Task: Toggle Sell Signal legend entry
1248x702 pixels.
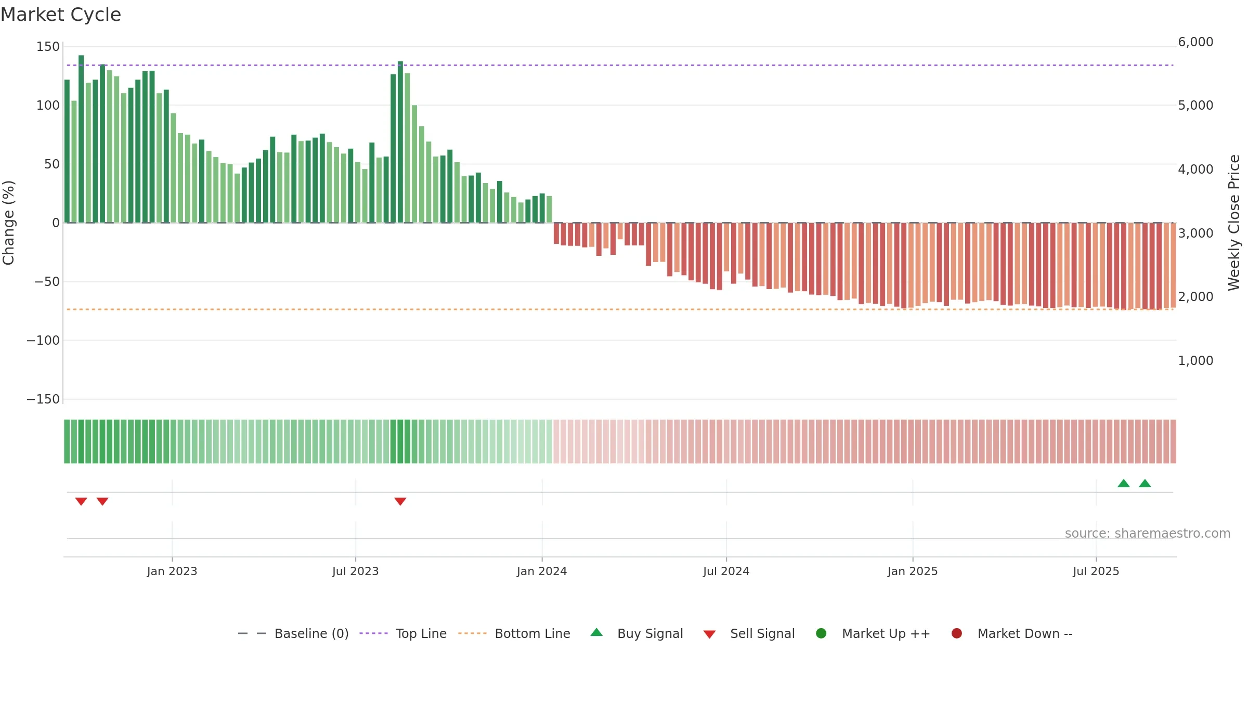Action: coord(749,633)
